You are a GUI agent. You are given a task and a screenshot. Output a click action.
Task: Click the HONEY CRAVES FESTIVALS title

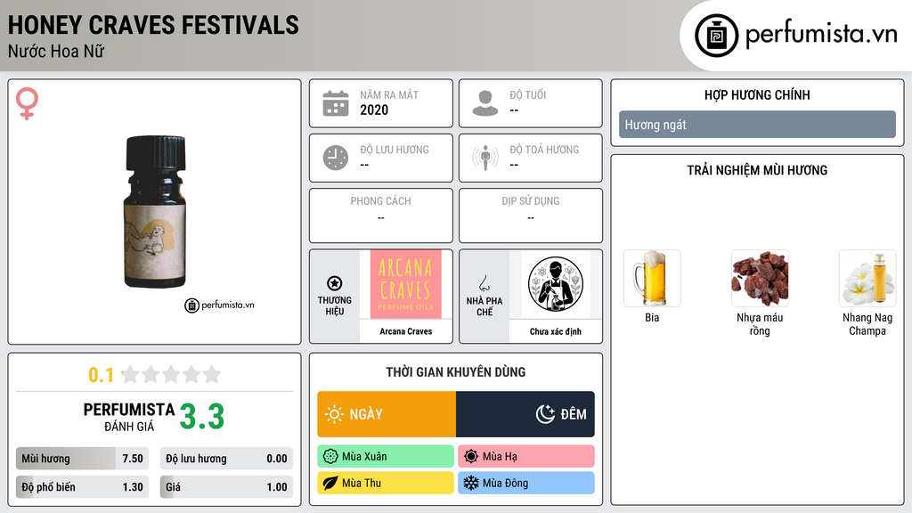[x=153, y=26]
